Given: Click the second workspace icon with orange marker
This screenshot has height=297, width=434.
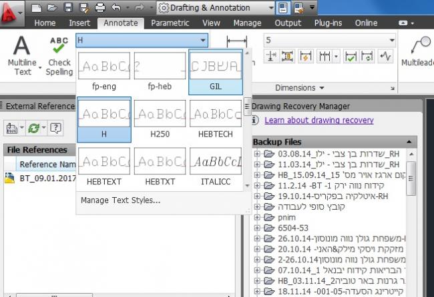Looking at the screenshot, I should pos(299,8).
